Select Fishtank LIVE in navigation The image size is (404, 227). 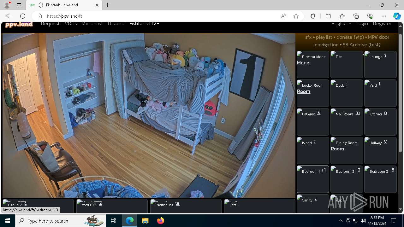pyautogui.click(x=144, y=24)
